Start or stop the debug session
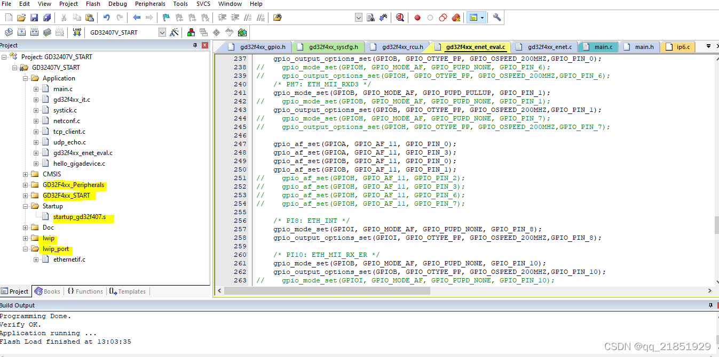Viewport: 719px width, 357px height. tap(400, 18)
